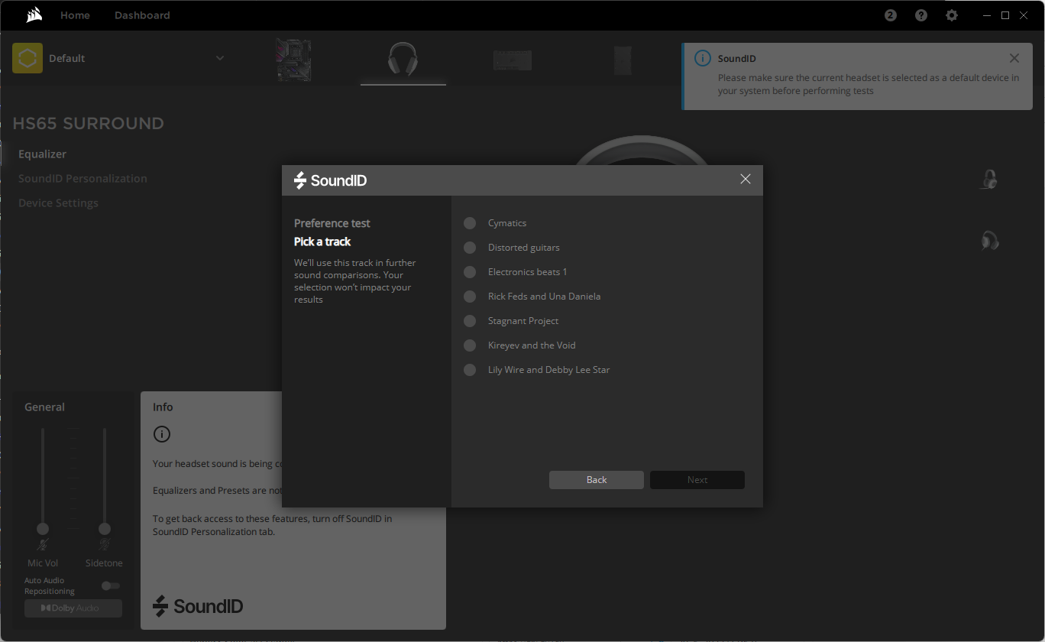Click the upper headset-with-mic icon at right
The width and height of the screenshot is (1045, 642).
tap(989, 180)
